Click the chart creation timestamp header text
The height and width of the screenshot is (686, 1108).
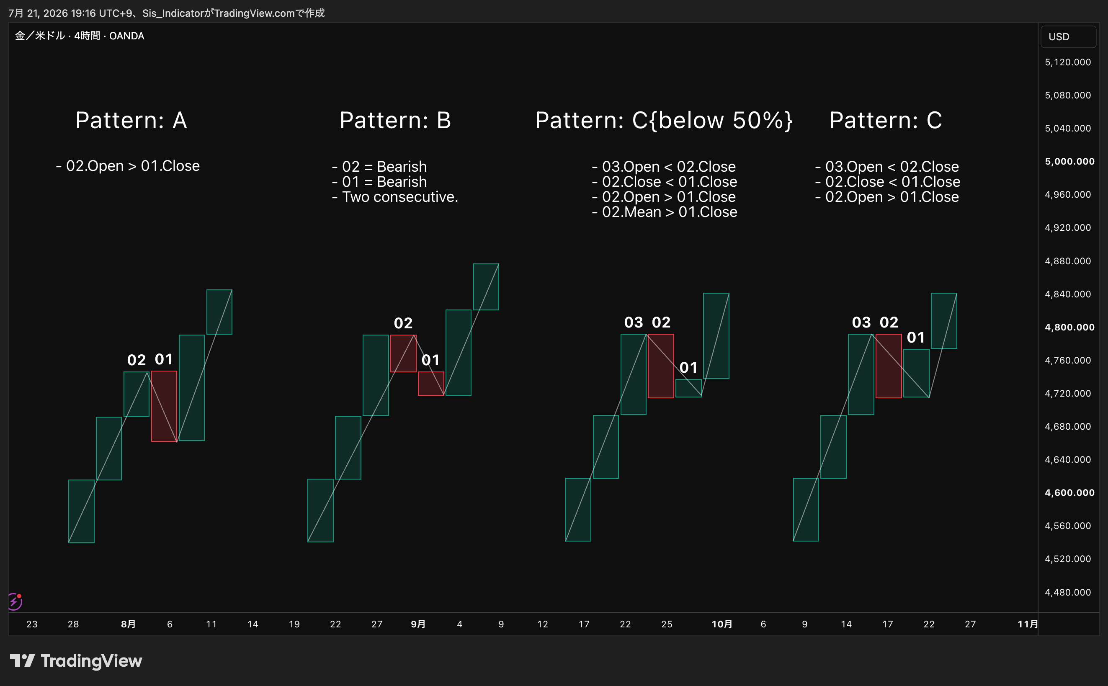tap(166, 13)
